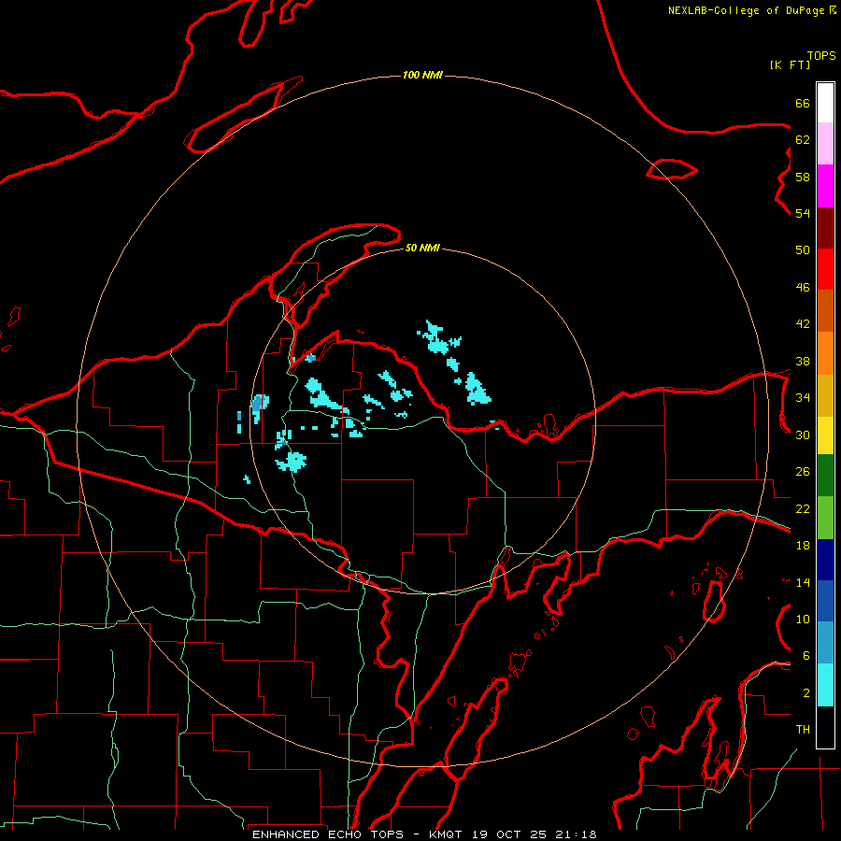841x841 pixels.
Task: Click the black TH swatch at the bottom of the legend
Action: [x=825, y=727]
